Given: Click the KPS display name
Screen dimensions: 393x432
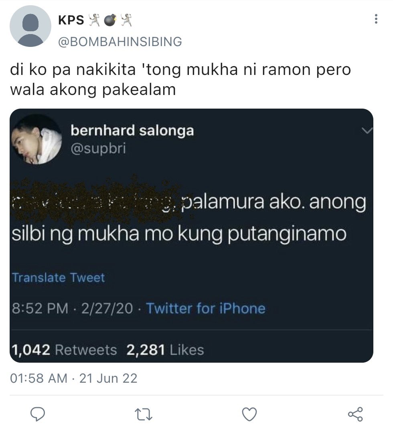Looking at the screenshot, I should (71, 20).
